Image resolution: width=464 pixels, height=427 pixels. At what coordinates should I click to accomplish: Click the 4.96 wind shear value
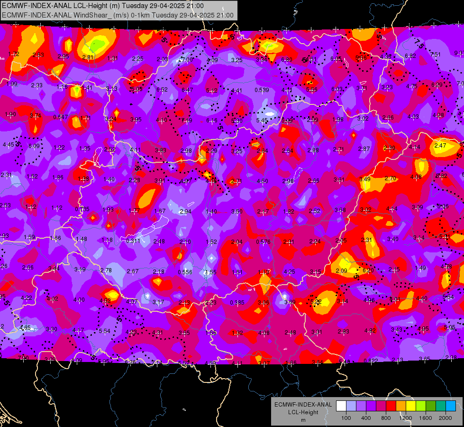point(369,300)
